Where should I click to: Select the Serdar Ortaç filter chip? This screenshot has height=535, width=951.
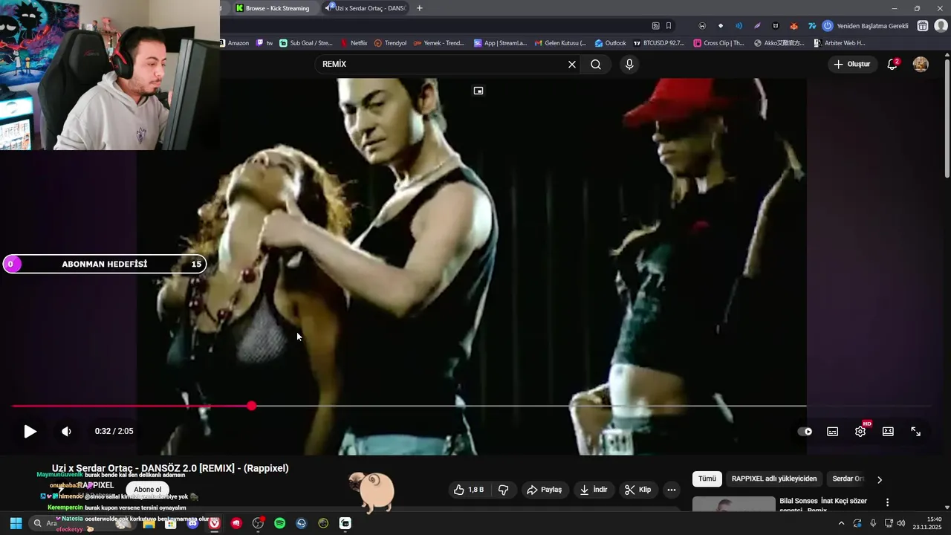point(848,479)
